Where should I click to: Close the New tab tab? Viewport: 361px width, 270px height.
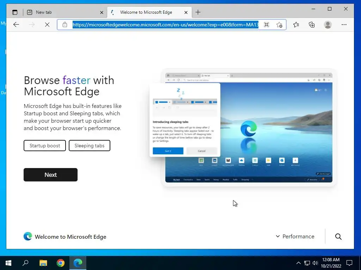click(x=102, y=12)
